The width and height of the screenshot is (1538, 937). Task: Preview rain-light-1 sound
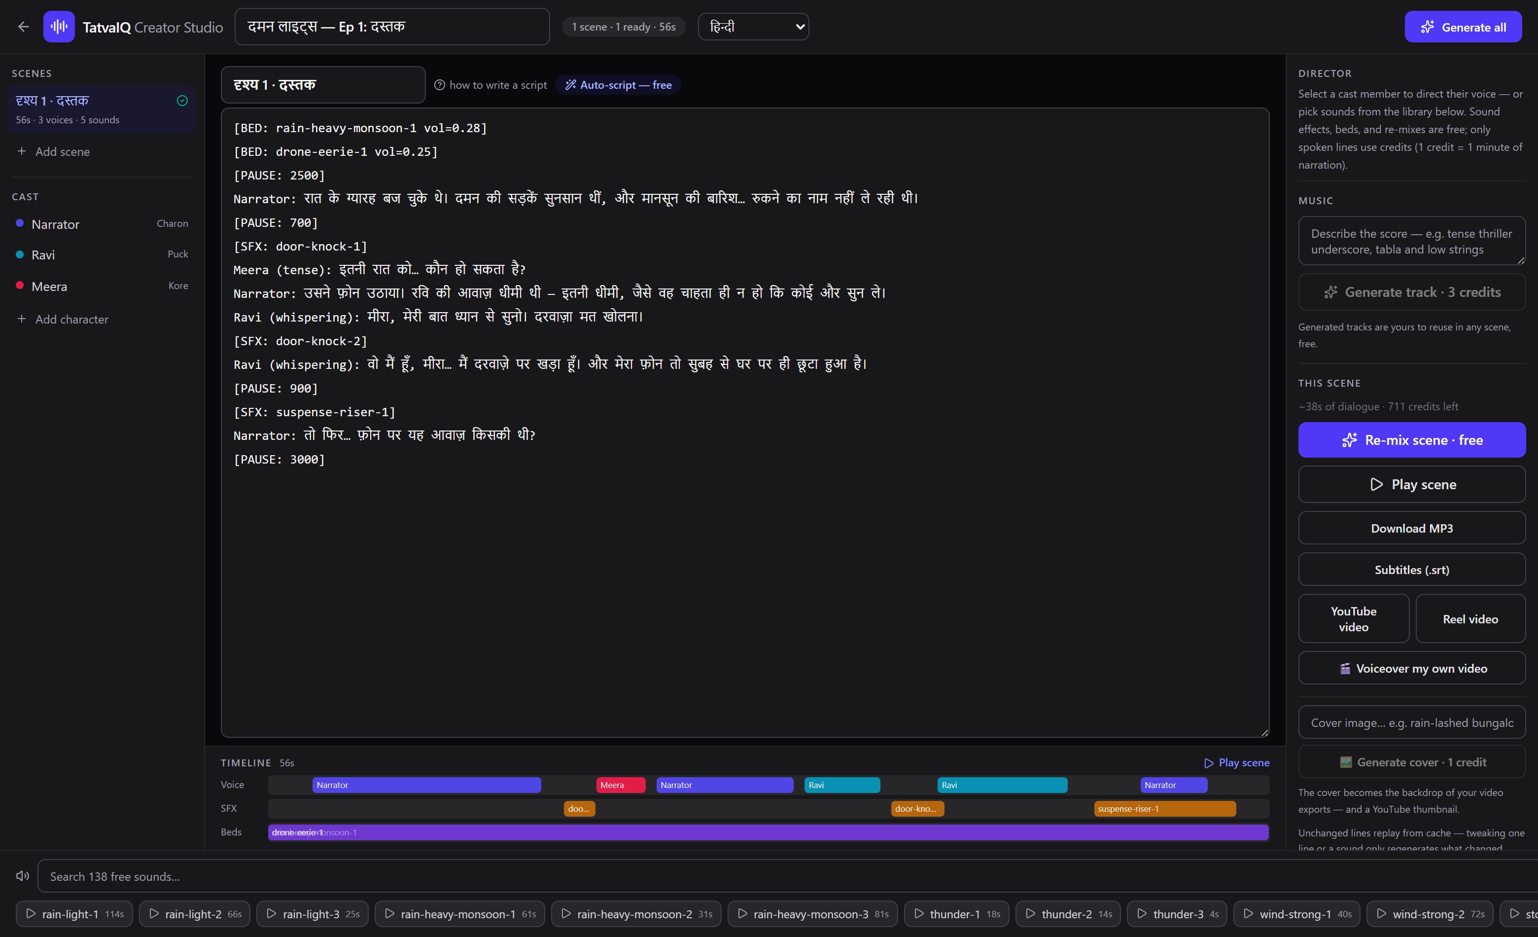[x=74, y=913]
